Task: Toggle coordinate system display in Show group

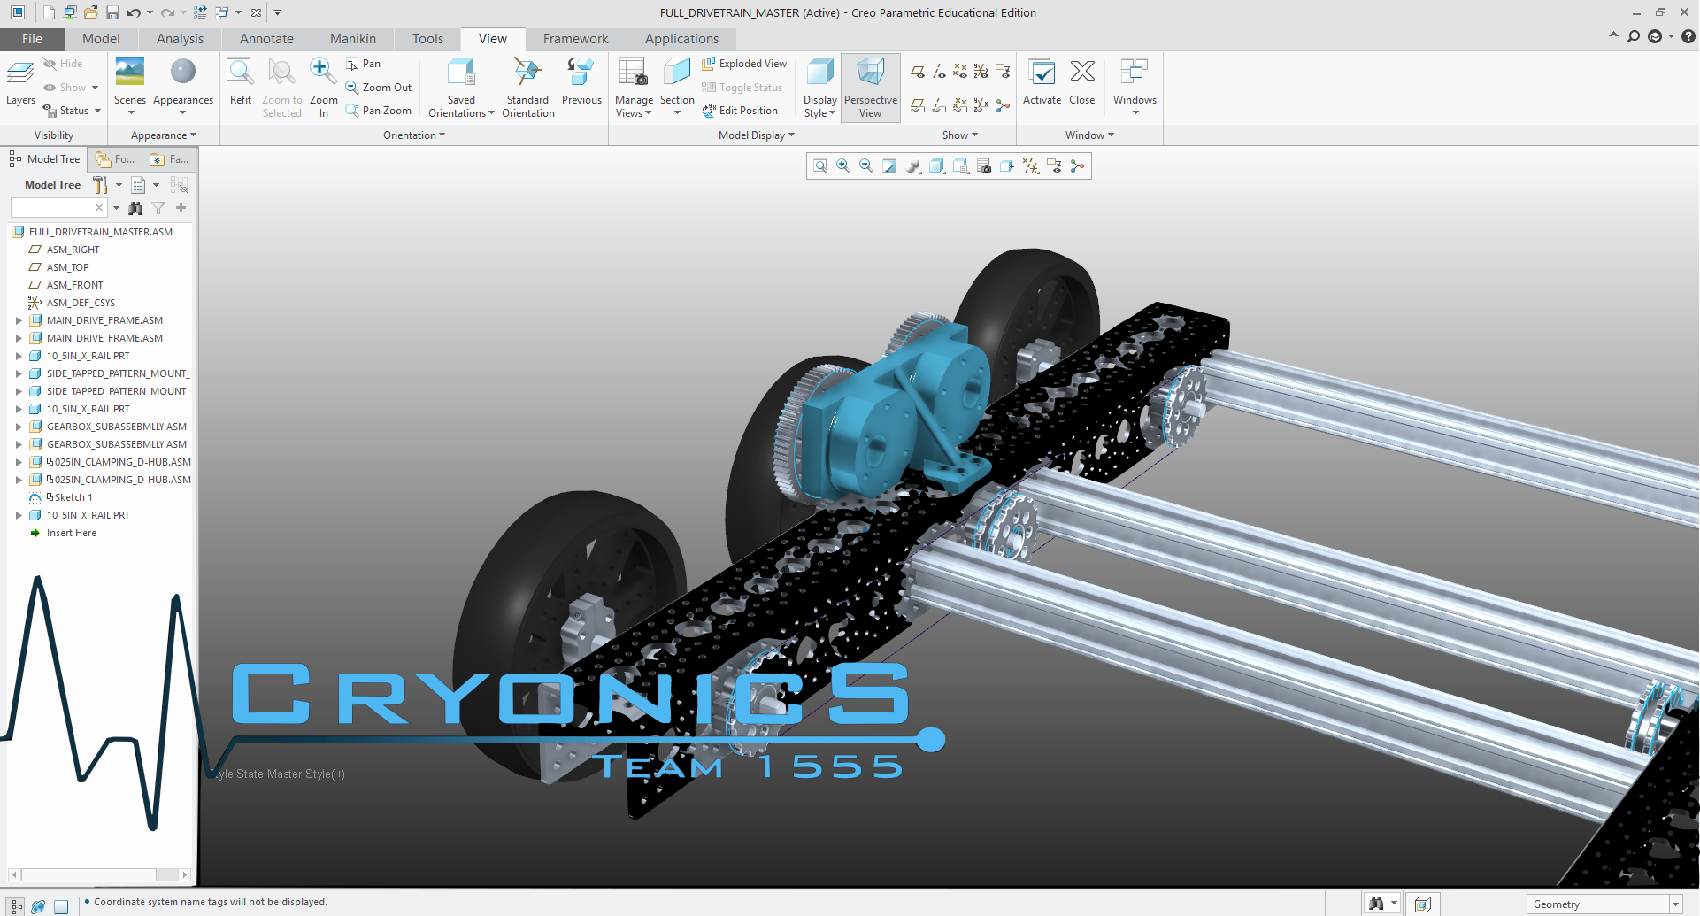Action: [981, 71]
